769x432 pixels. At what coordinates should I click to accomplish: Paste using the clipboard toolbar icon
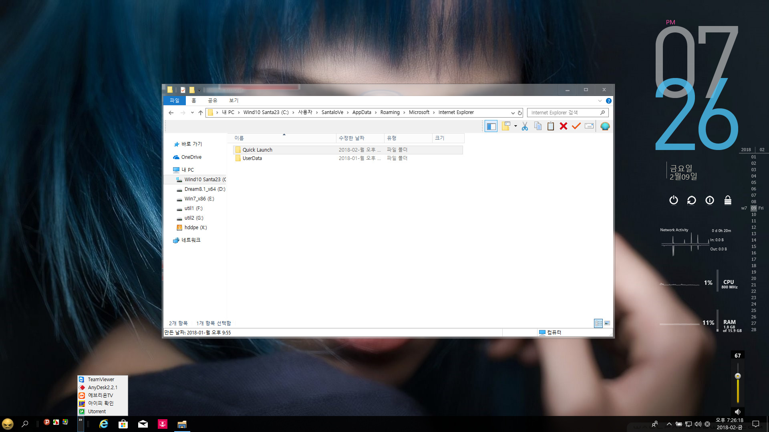(x=551, y=126)
